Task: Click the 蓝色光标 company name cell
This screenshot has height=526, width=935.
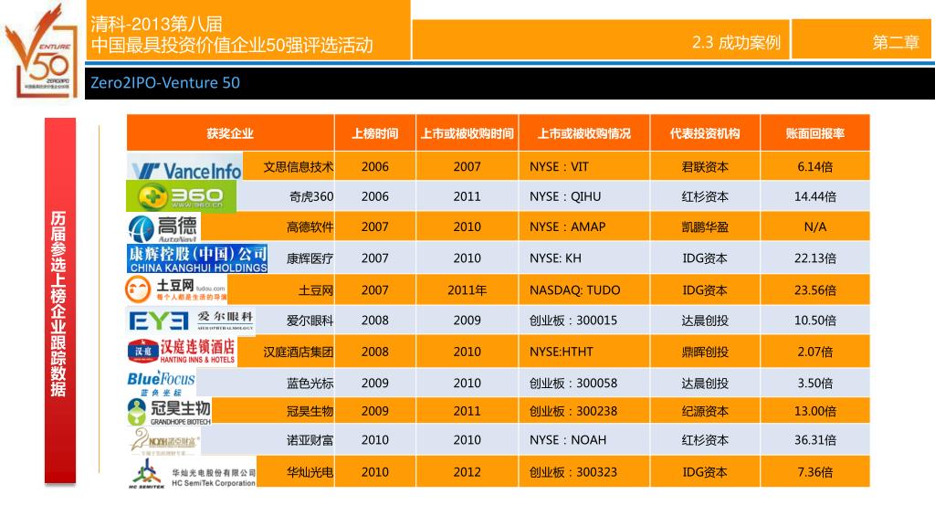Action: [x=310, y=383]
